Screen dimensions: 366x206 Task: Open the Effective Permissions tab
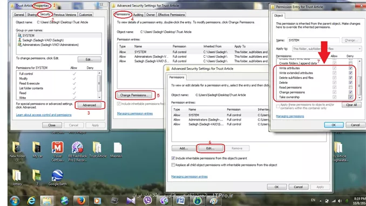pos(171,15)
